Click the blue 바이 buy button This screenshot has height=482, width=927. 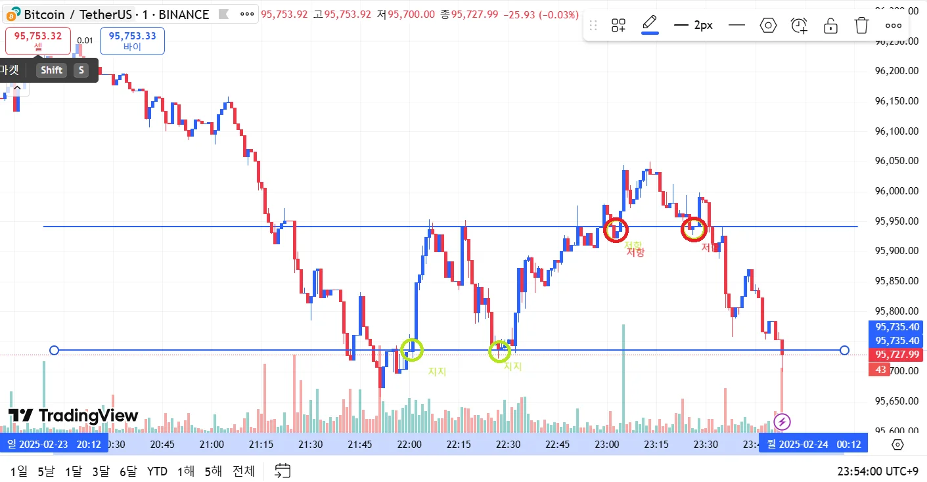[x=132, y=41]
